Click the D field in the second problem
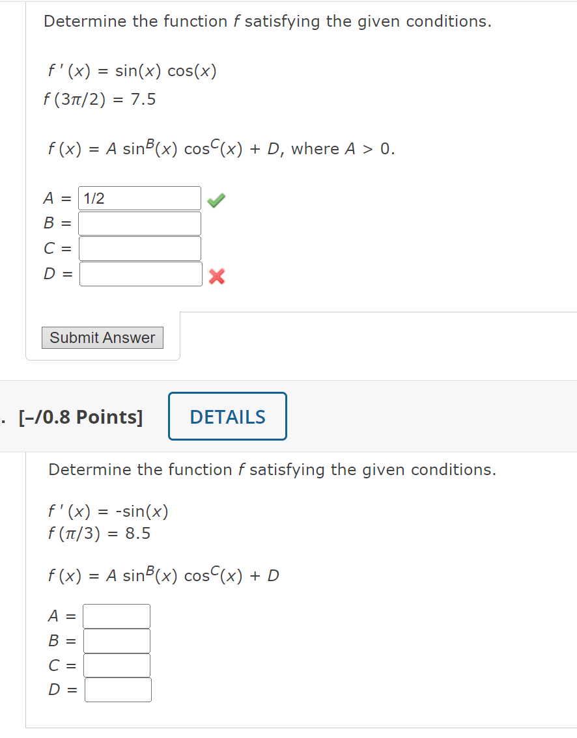Screen dimensions: 577x738 click(x=117, y=689)
